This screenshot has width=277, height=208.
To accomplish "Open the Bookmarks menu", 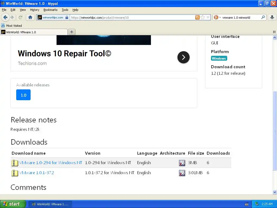I will click(50, 10).
